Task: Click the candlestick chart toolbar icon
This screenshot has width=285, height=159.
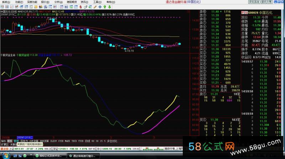Action: (x=16, y=7)
